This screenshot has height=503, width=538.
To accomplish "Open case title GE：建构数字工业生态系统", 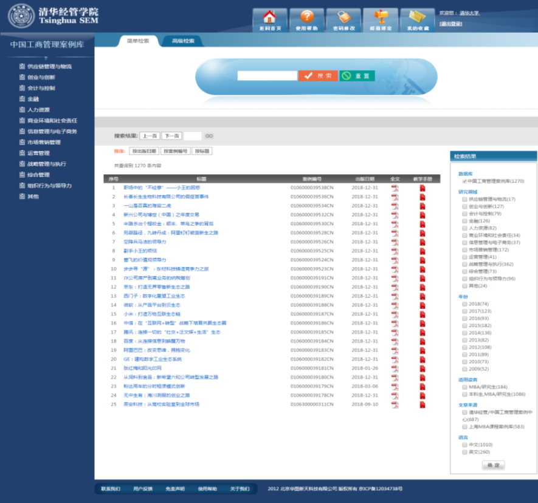I will [x=153, y=359].
